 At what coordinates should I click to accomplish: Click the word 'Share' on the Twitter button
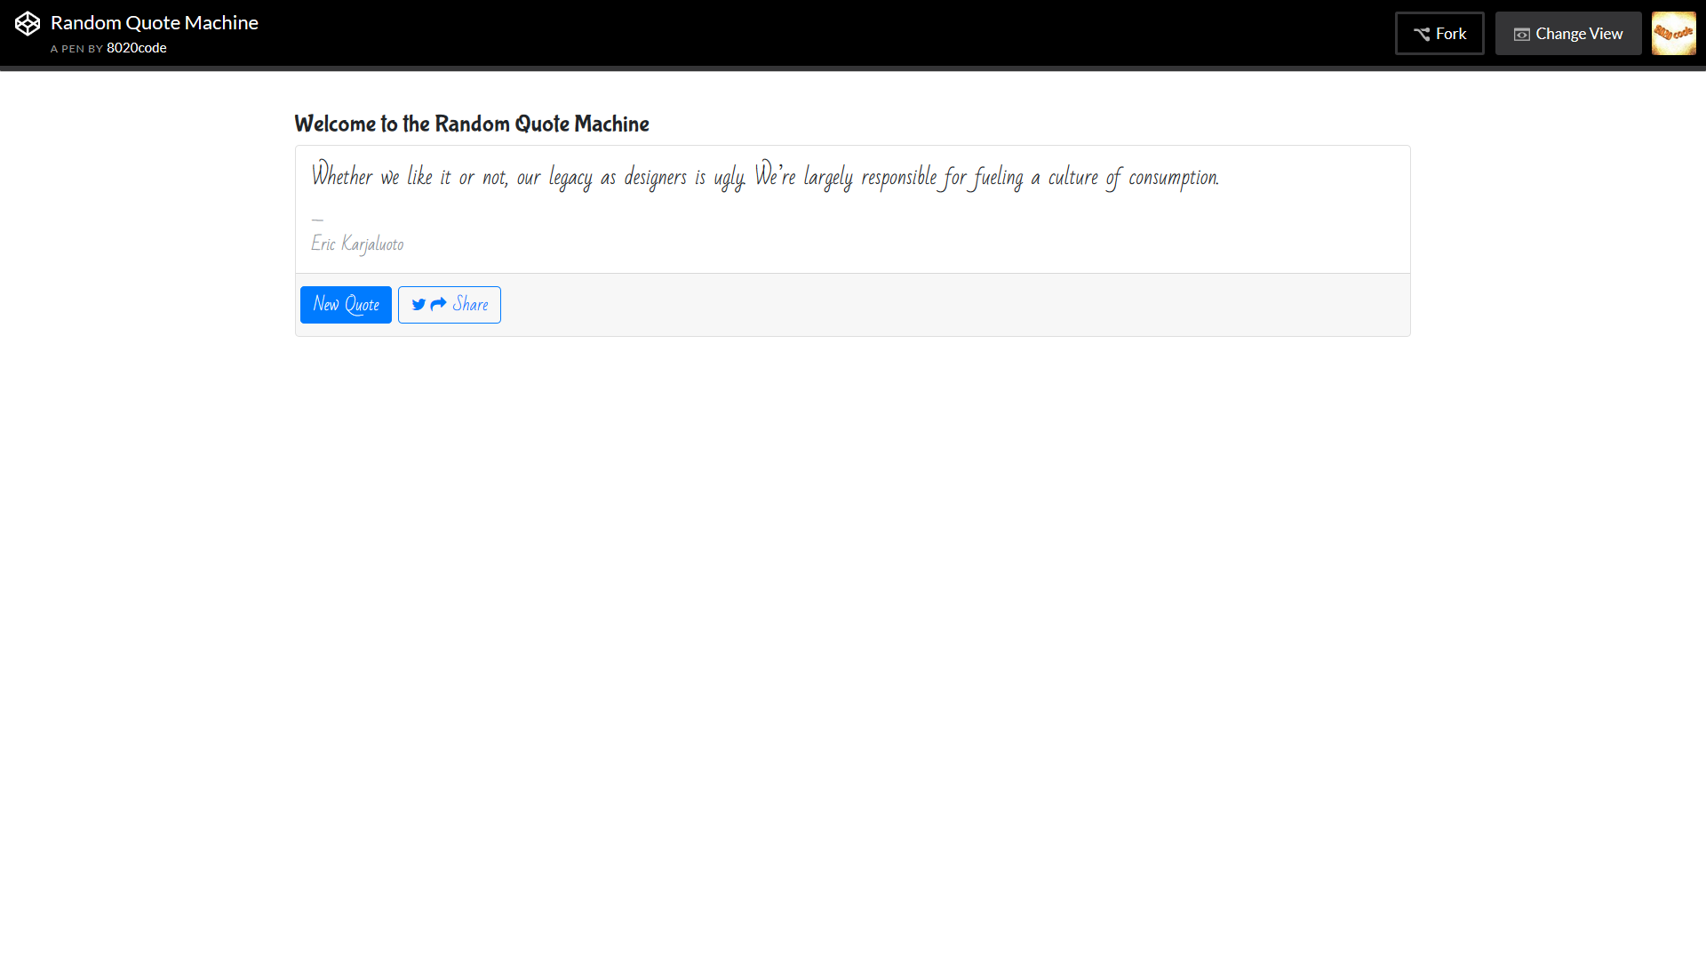pos(471,305)
